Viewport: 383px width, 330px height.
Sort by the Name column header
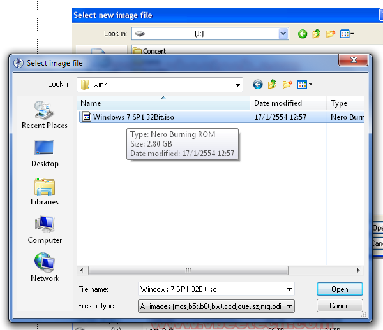tap(163, 103)
